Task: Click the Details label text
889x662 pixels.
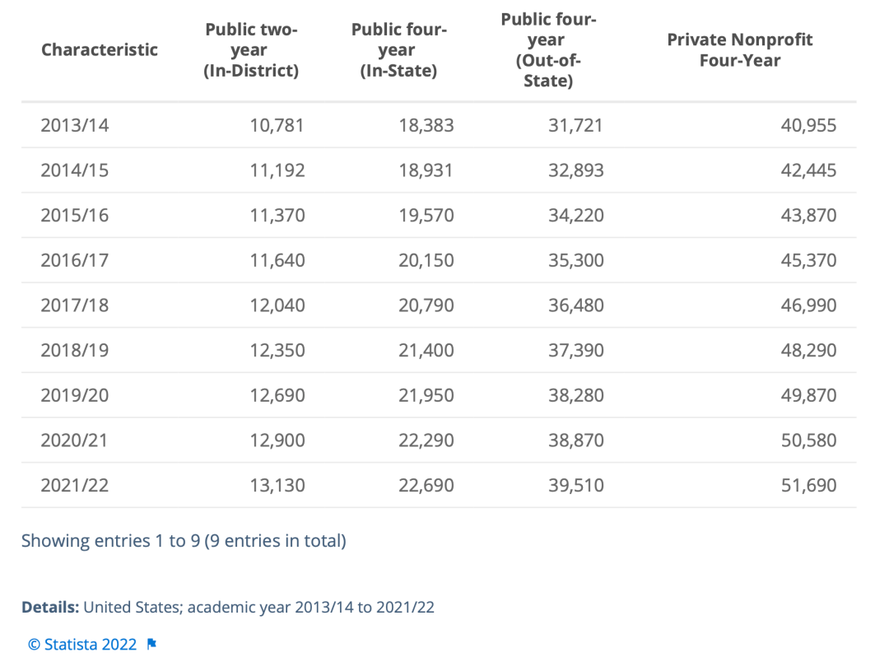Action: 50,607
